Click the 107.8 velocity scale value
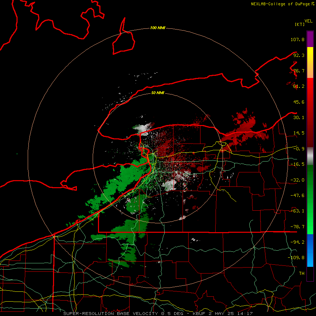Viewport: 316px width, 316px height. (297, 39)
